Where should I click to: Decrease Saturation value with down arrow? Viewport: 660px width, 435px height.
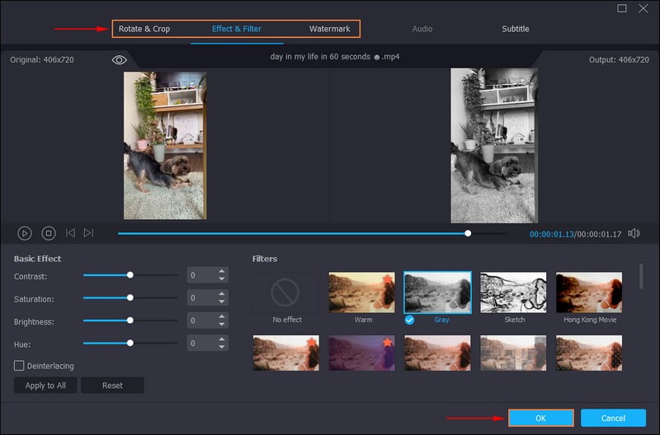coord(221,302)
